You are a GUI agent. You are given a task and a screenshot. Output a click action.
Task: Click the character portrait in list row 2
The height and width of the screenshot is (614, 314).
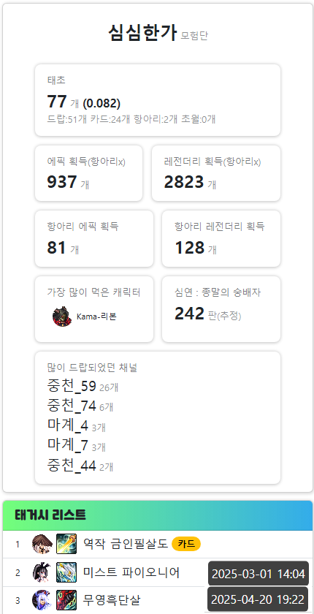point(42,572)
